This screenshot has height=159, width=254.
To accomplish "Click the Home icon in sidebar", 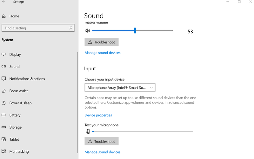I will tap(4, 16).
